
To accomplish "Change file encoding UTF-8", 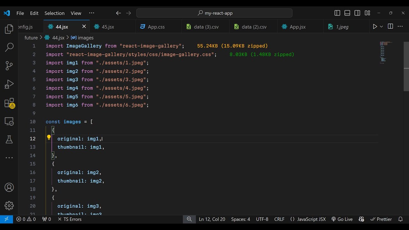I will click(262, 219).
